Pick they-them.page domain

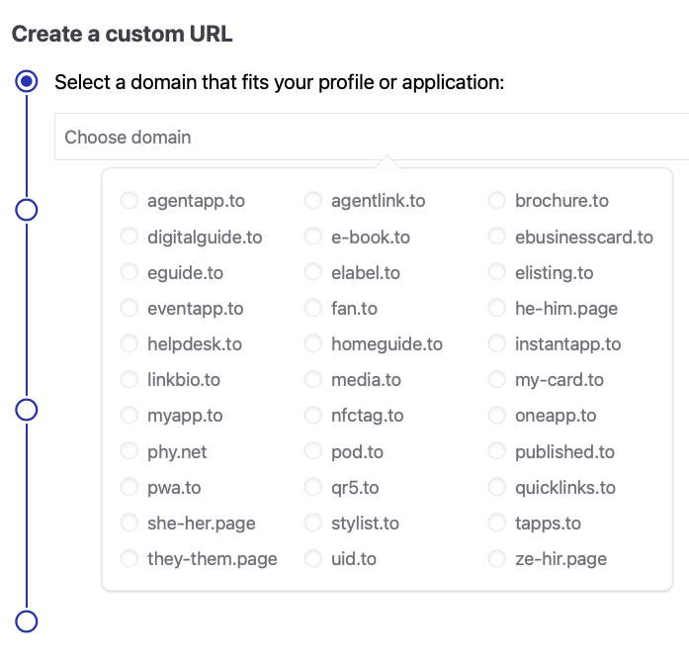[129, 559]
